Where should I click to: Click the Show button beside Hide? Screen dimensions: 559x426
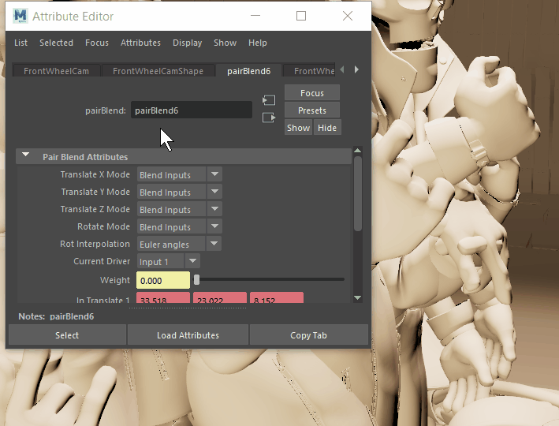[298, 128]
